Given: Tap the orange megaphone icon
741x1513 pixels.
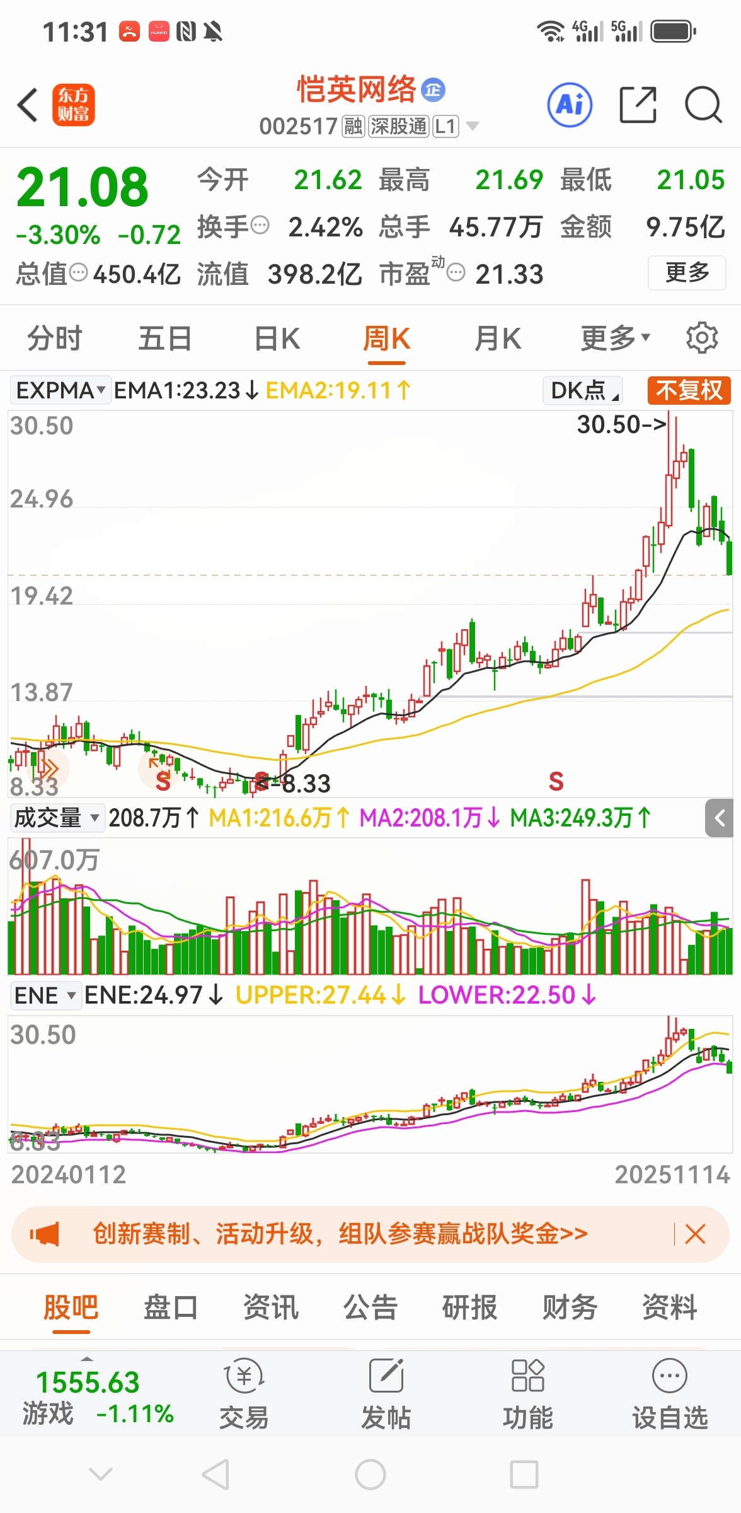Looking at the screenshot, I should point(44,1234).
